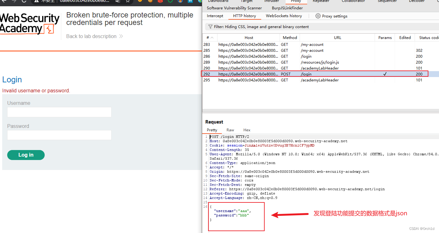This screenshot has height=233, width=439.
Task: Click the funnel icon in the filter bar
Action: pyautogui.click(x=210, y=27)
